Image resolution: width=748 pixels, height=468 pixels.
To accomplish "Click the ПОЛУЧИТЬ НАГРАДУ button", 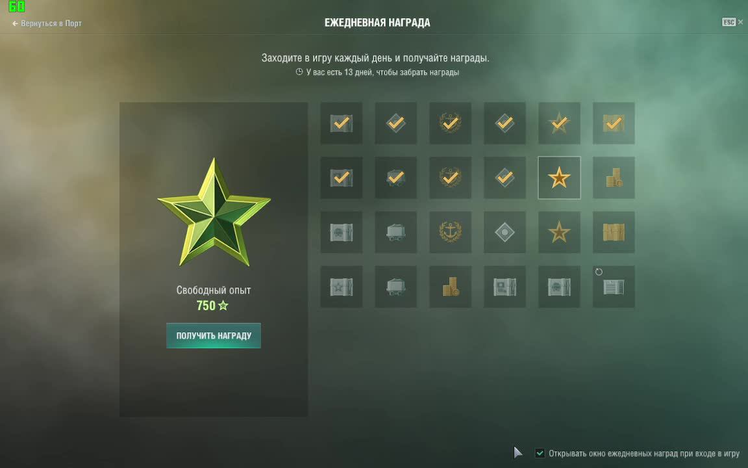I will pyautogui.click(x=213, y=335).
